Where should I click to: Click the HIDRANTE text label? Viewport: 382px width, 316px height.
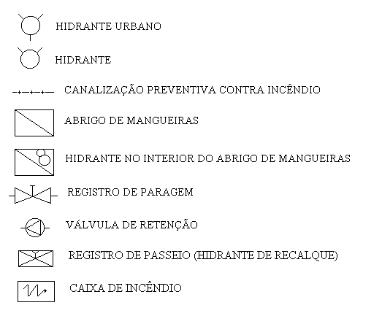click(x=83, y=60)
